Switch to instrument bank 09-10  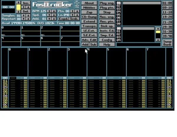point(167,8)
